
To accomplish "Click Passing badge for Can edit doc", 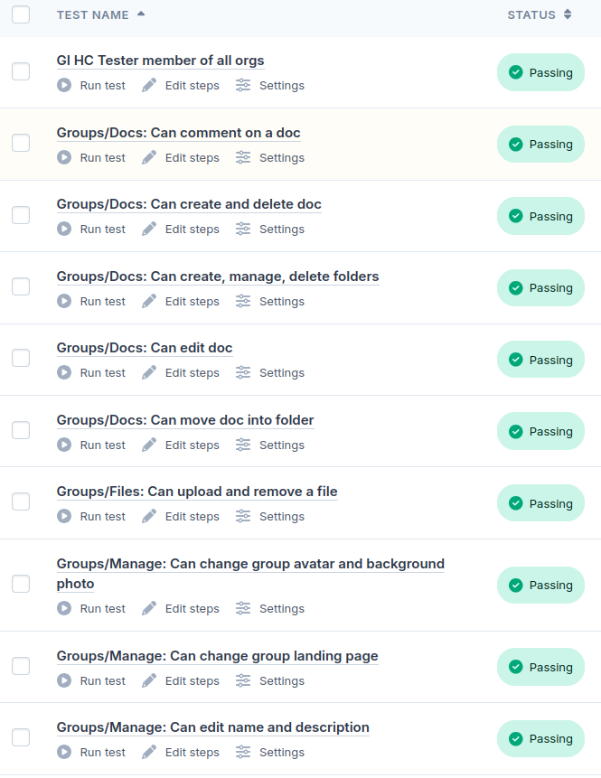I will click(540, 360).
